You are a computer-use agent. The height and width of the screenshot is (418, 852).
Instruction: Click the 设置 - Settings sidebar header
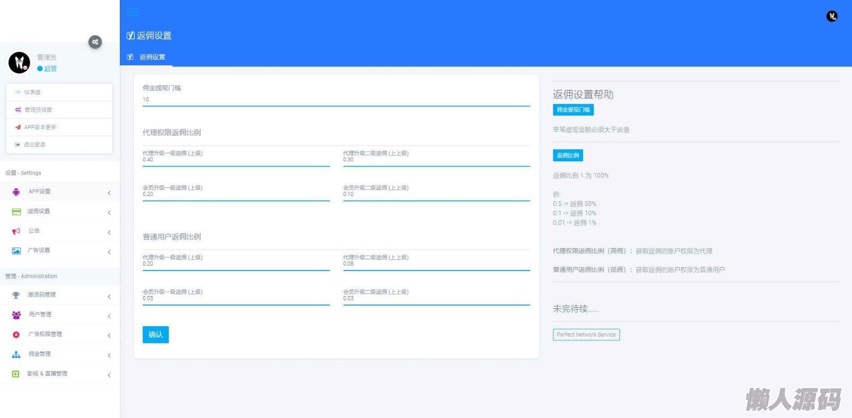pyautogui.click(x=23, y=173)
